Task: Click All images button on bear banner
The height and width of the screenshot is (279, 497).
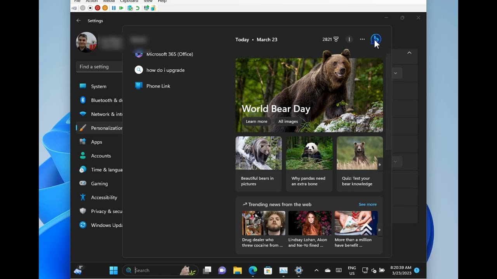Action: click(288, 121)
